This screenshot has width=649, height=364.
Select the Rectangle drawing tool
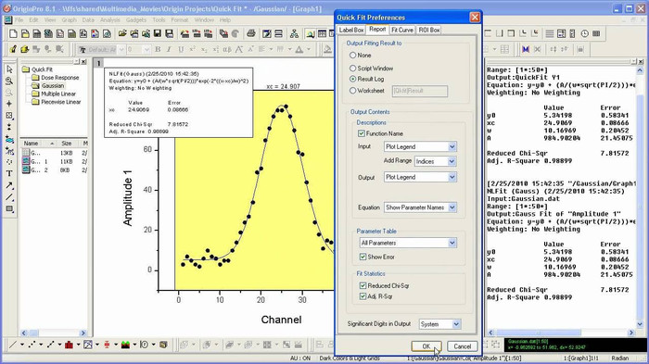point(9,208)
